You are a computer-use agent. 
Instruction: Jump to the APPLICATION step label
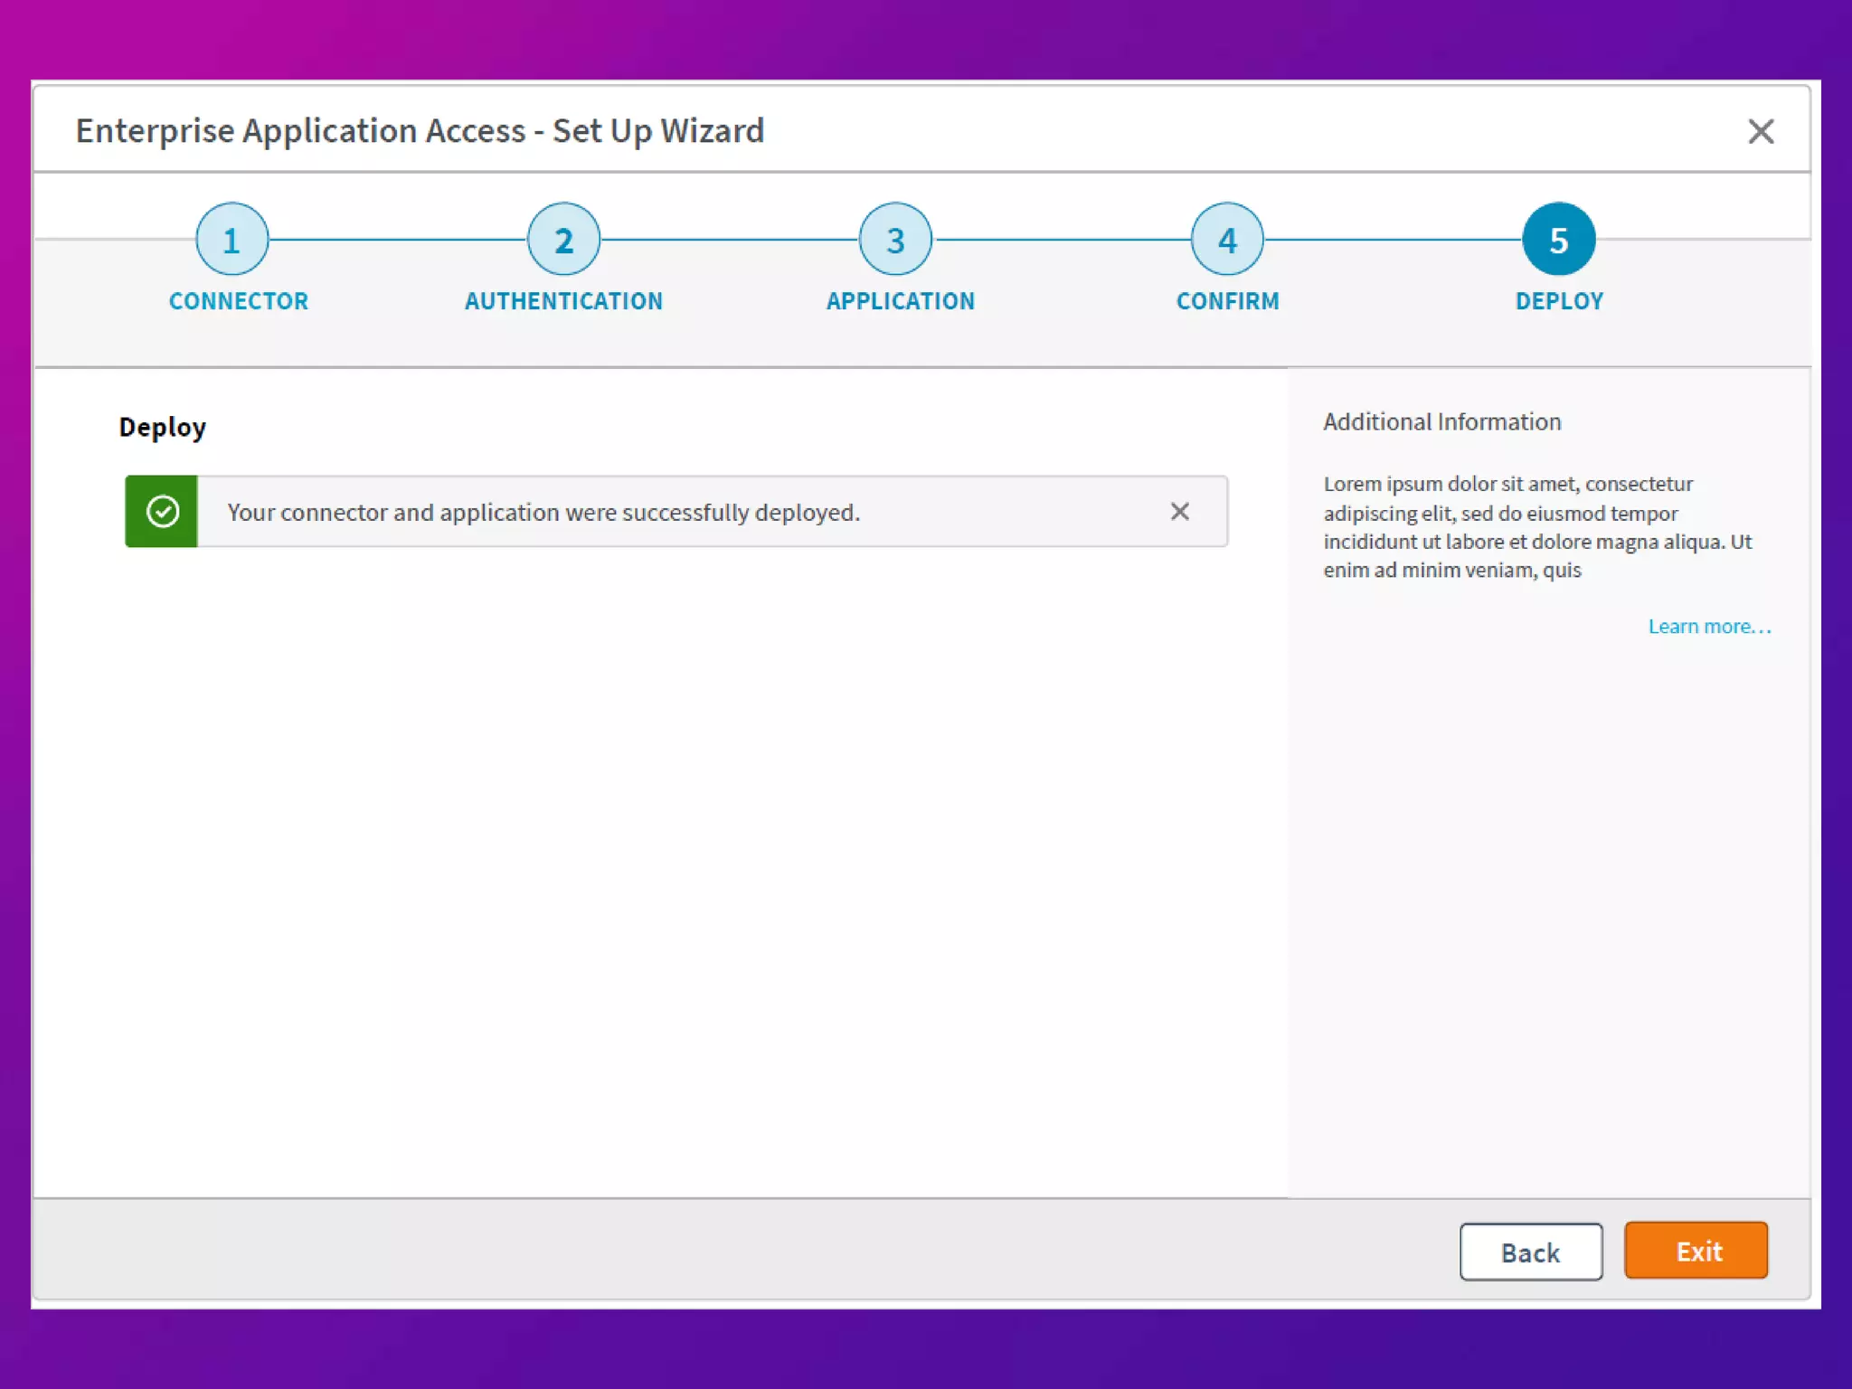[900, 301]
